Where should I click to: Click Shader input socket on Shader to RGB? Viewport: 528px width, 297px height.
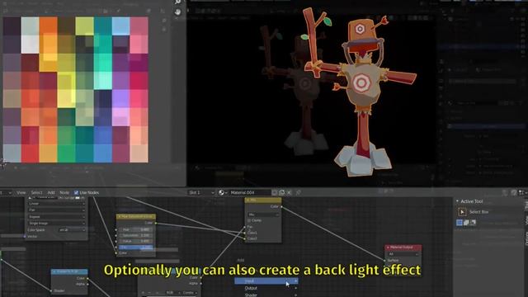click(x=51, y=290)
